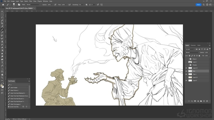Open the layer blend mode Normal dropdown
This screenshot has width=214, height=120.
pyautogui.click(x=192, y=52)
